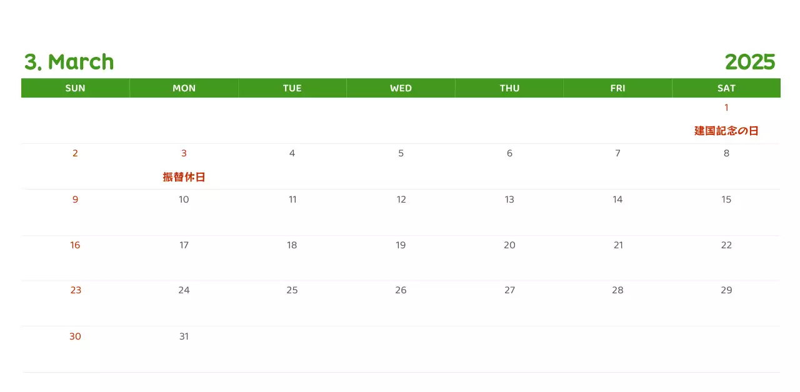Pick date 13 on the calendar
This screenshot has width=800, height=392.
click(x=509, y=199)
